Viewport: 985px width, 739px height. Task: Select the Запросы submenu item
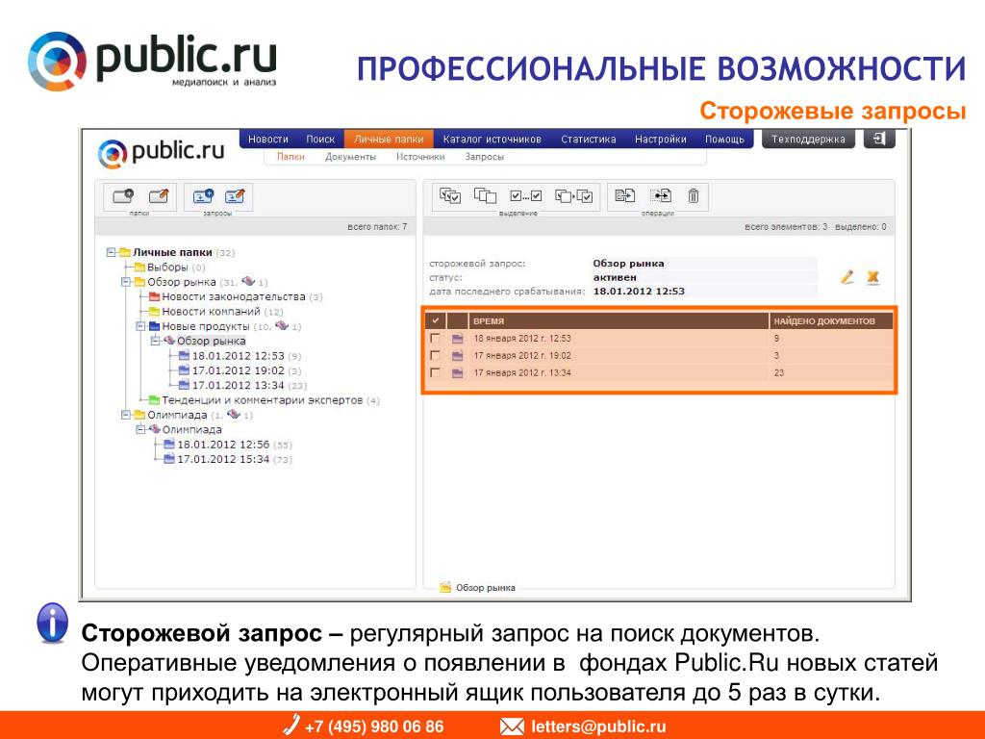point(485,157)
